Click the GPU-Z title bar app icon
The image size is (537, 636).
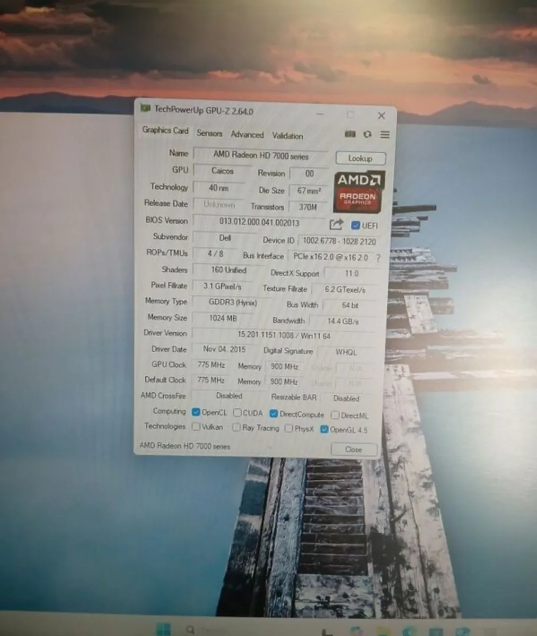[x=145, y=109]
